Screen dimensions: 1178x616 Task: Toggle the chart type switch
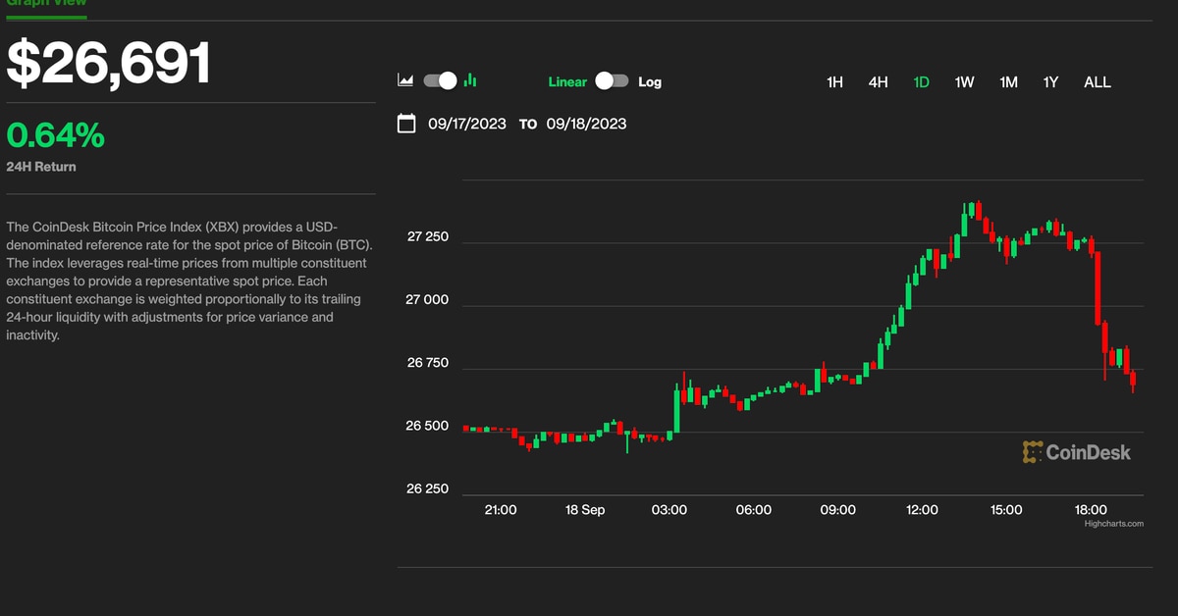(x=440, y=81)
